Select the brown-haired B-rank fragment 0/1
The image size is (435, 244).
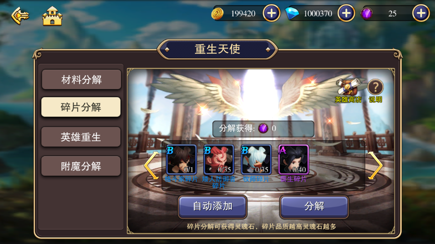tap(181, 160)
